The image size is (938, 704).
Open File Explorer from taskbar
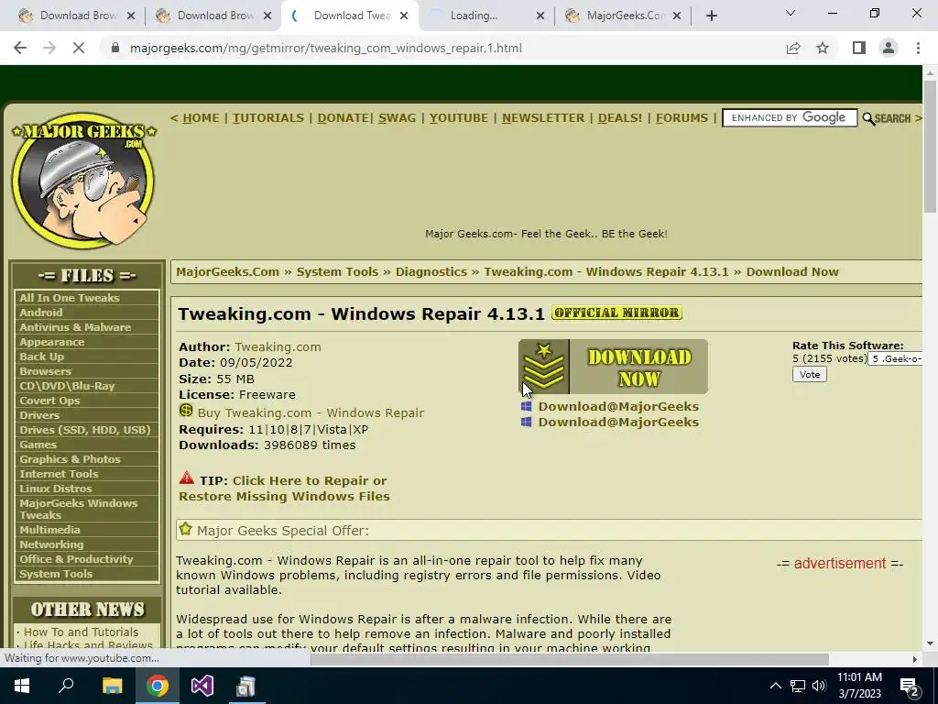coord(112,686)
